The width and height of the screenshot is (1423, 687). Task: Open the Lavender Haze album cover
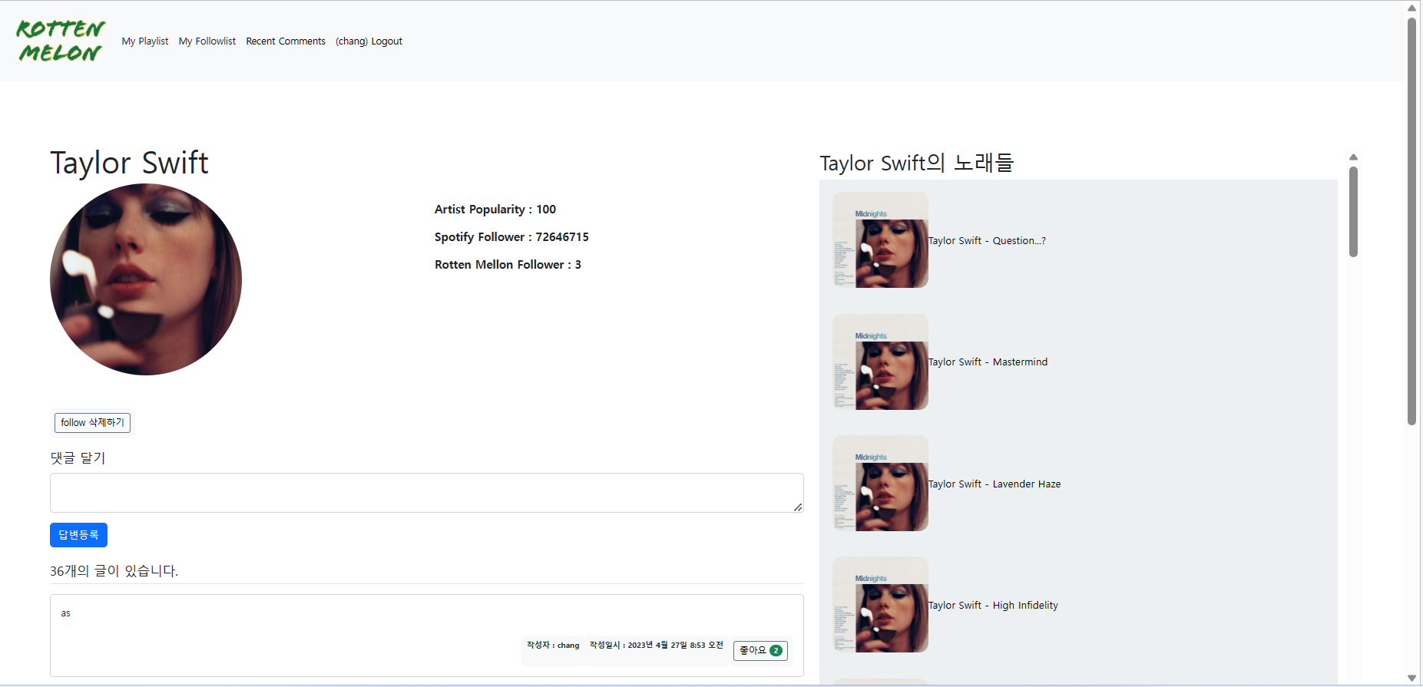(x=880, y=484)
